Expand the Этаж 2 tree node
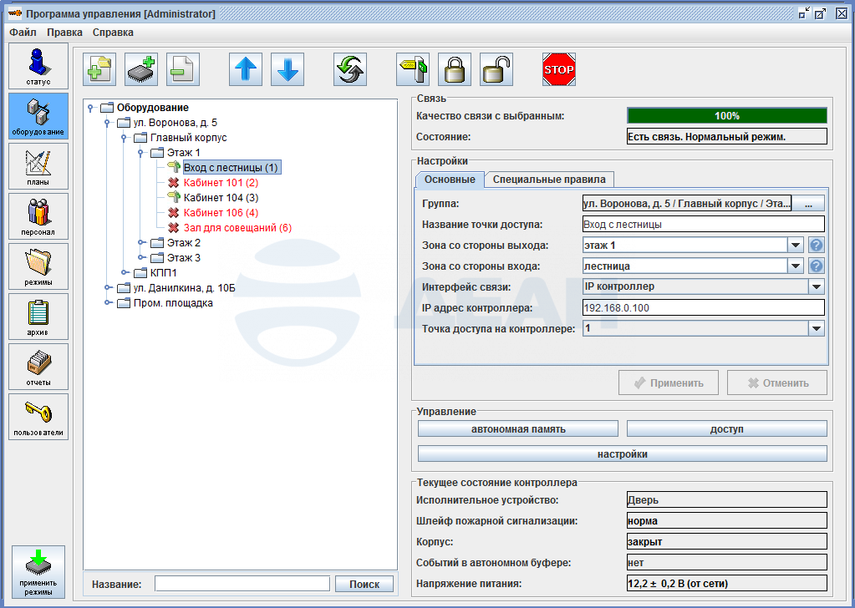 coord(141,243)
